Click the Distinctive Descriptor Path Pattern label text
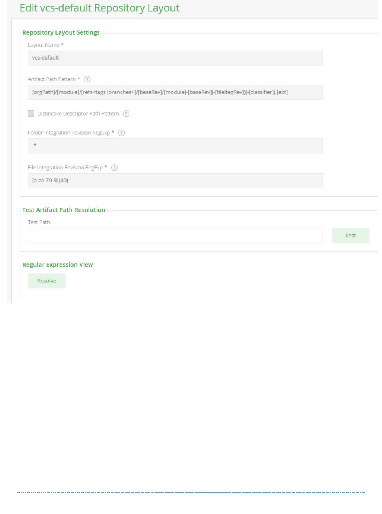 pos(78,114)
